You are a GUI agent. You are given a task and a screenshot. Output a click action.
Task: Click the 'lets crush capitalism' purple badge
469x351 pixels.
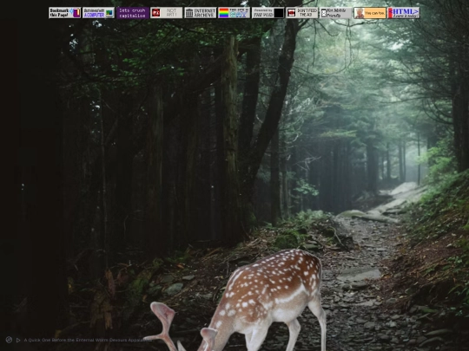pos(133,13)
